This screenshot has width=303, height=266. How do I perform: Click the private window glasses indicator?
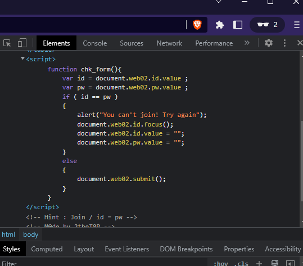click(x=267, y=25)
